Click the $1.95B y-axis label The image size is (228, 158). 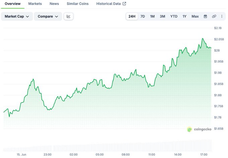click(219, 62)
